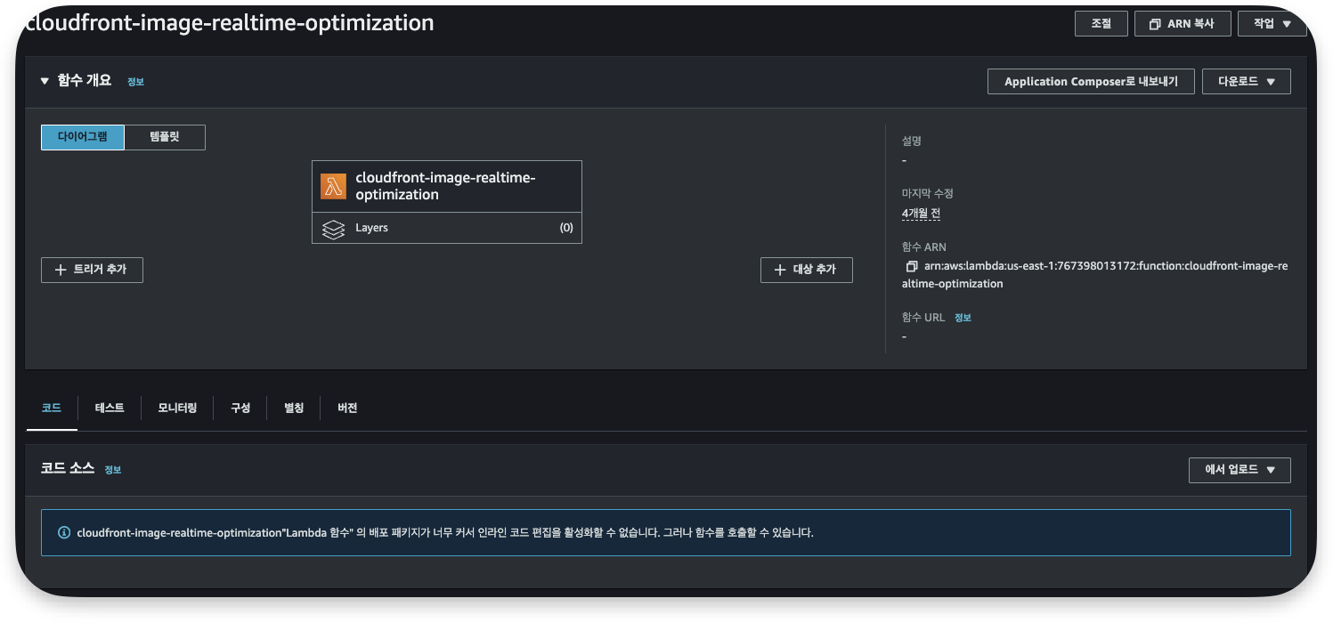Open the 구성 tab
Image resolution: width=1333 pixels, height=623 pixels.
click(240, 409)
